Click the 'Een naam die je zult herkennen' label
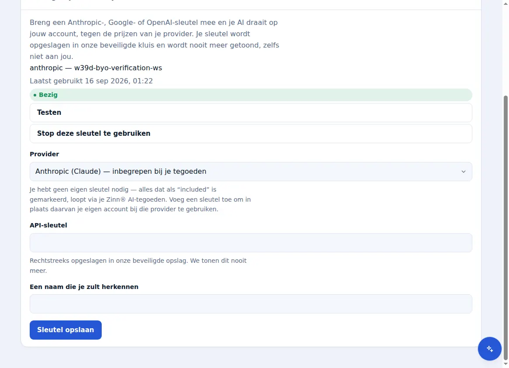This screenshot has height=368, width=509. coord(84,287)
